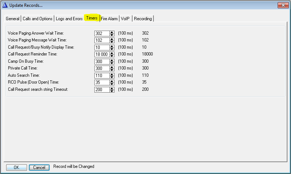The image size is (291, 174).
Task: Click the 'Private Call Time:' label
Action: point(22,68)
